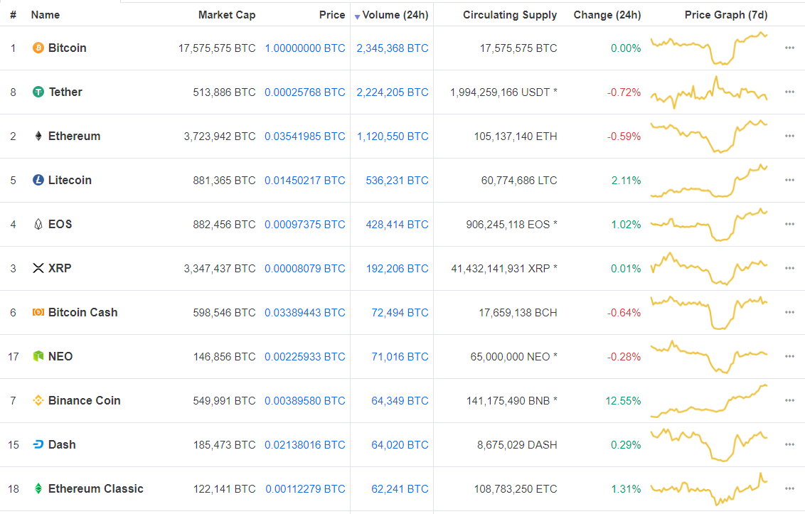This screenshot has width=805, height=514.
Task: Open the three-dot menu for Bitcoin row
Action: [x=789, y=48]
